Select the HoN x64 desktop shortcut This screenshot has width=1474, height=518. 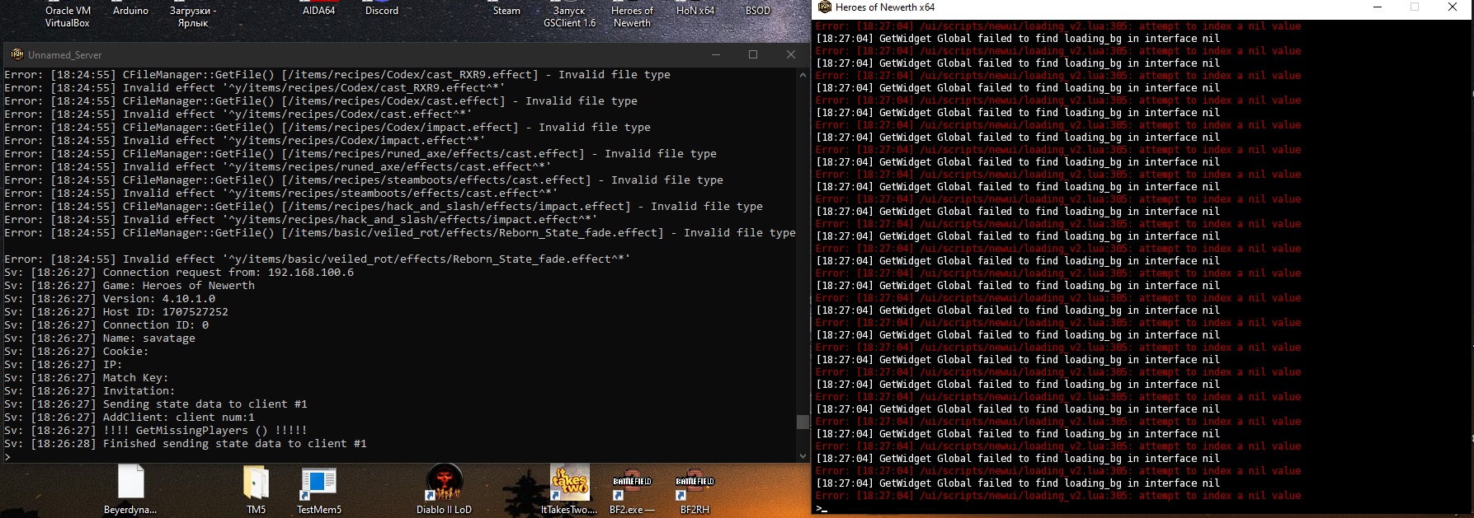695,11
